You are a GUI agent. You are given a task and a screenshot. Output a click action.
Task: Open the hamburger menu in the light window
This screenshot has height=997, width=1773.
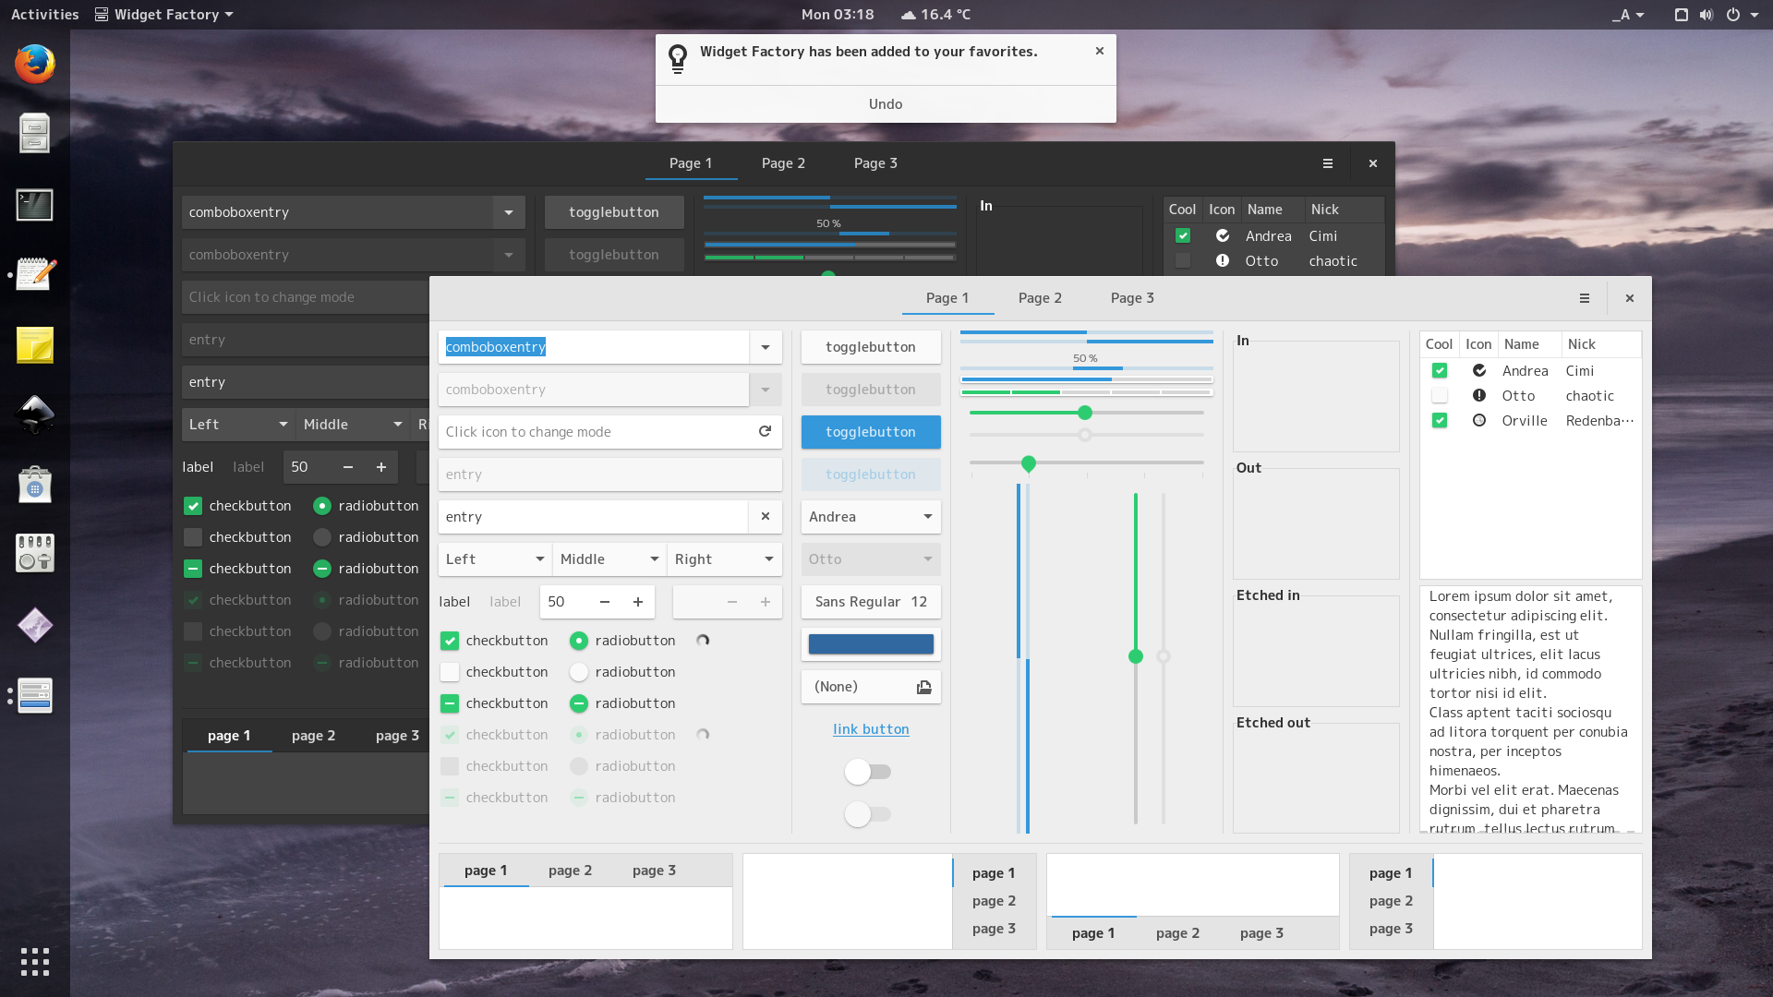[1584, 298]
